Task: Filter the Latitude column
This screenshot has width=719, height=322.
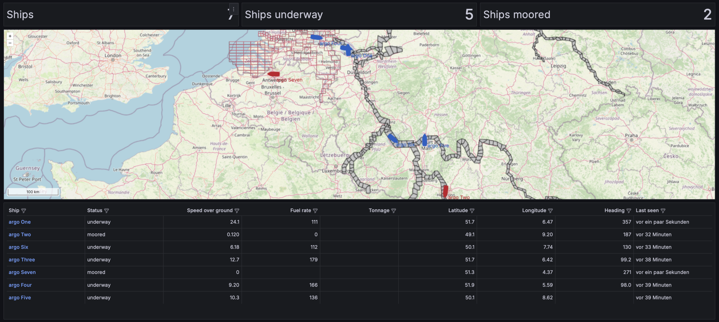Action: pyautogui.click(x=472, y=211)
